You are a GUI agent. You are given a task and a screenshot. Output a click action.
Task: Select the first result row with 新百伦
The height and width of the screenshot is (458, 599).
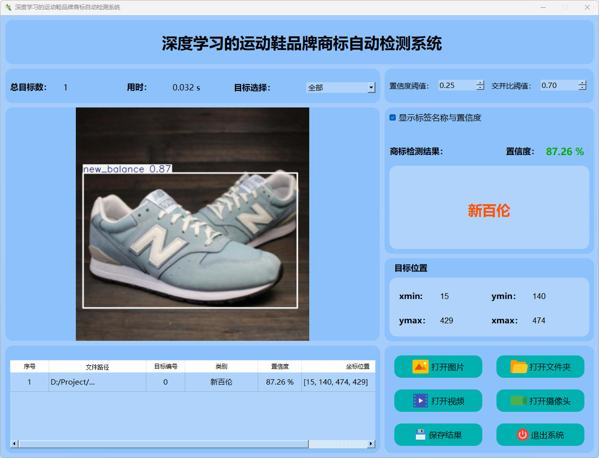[221, 382]
